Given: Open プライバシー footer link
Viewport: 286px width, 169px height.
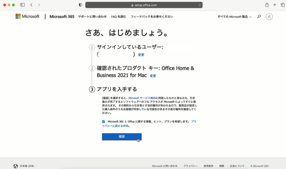Looking at the screenshot, I should point(191,166).
